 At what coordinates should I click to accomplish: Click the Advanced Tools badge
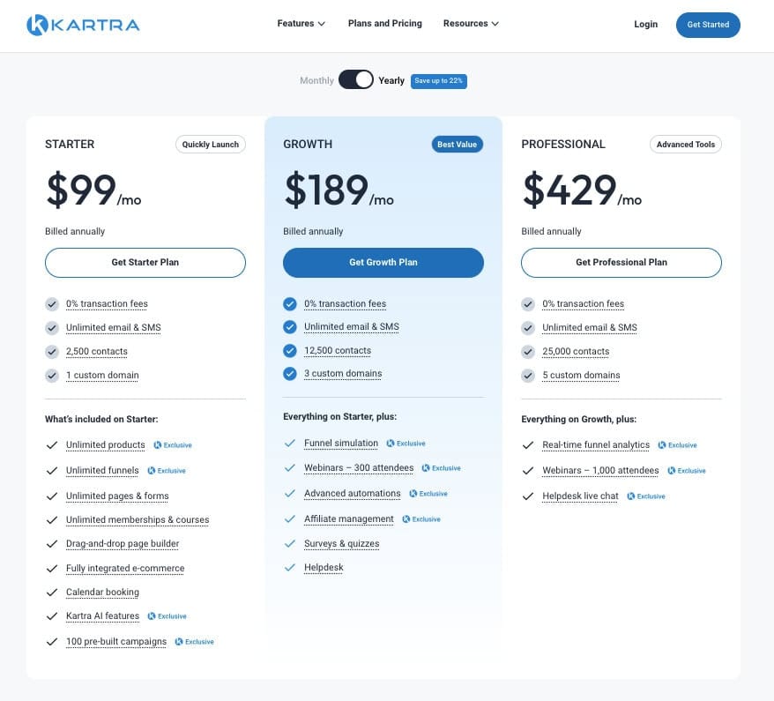(x=686, y=144)
